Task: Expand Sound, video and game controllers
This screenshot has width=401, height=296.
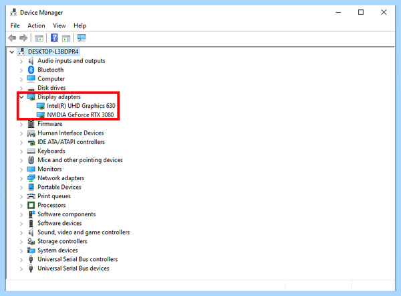Action: [21, 232]
